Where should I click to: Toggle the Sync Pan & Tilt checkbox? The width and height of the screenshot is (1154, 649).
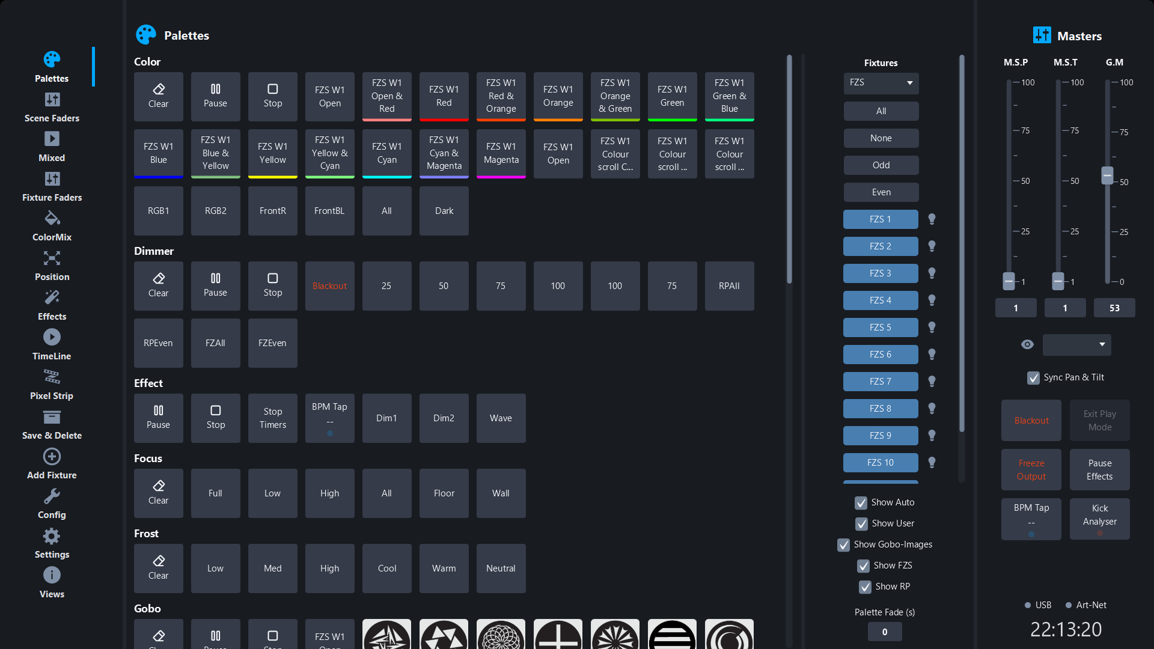coord(1033,378)
